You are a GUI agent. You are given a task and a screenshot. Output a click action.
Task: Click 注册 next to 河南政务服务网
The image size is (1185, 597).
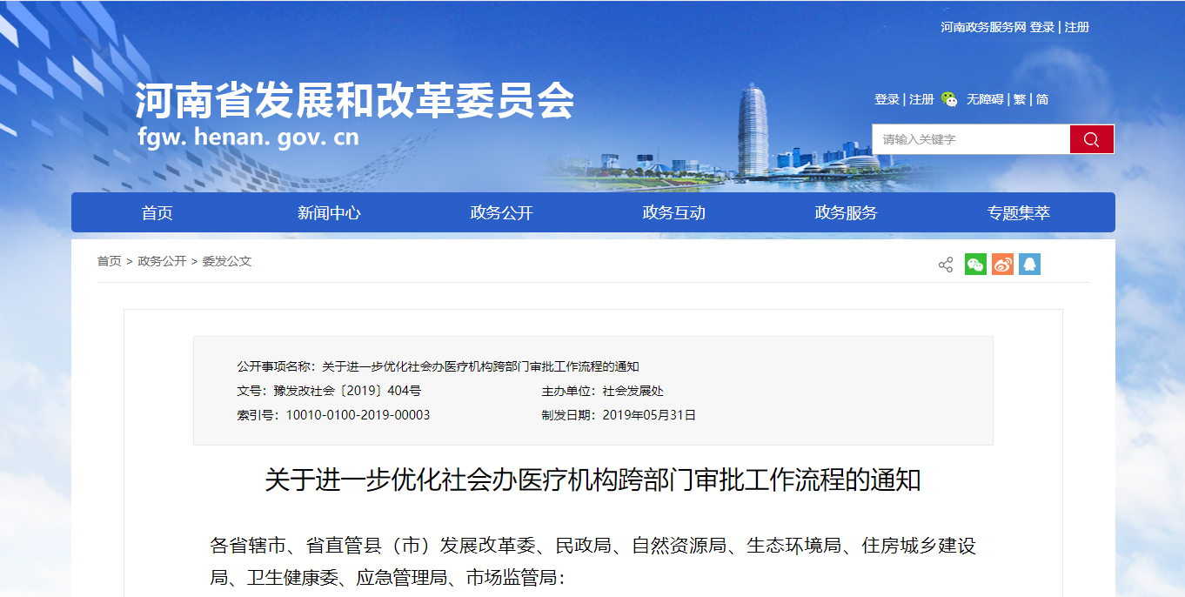tap(1077, 27)
